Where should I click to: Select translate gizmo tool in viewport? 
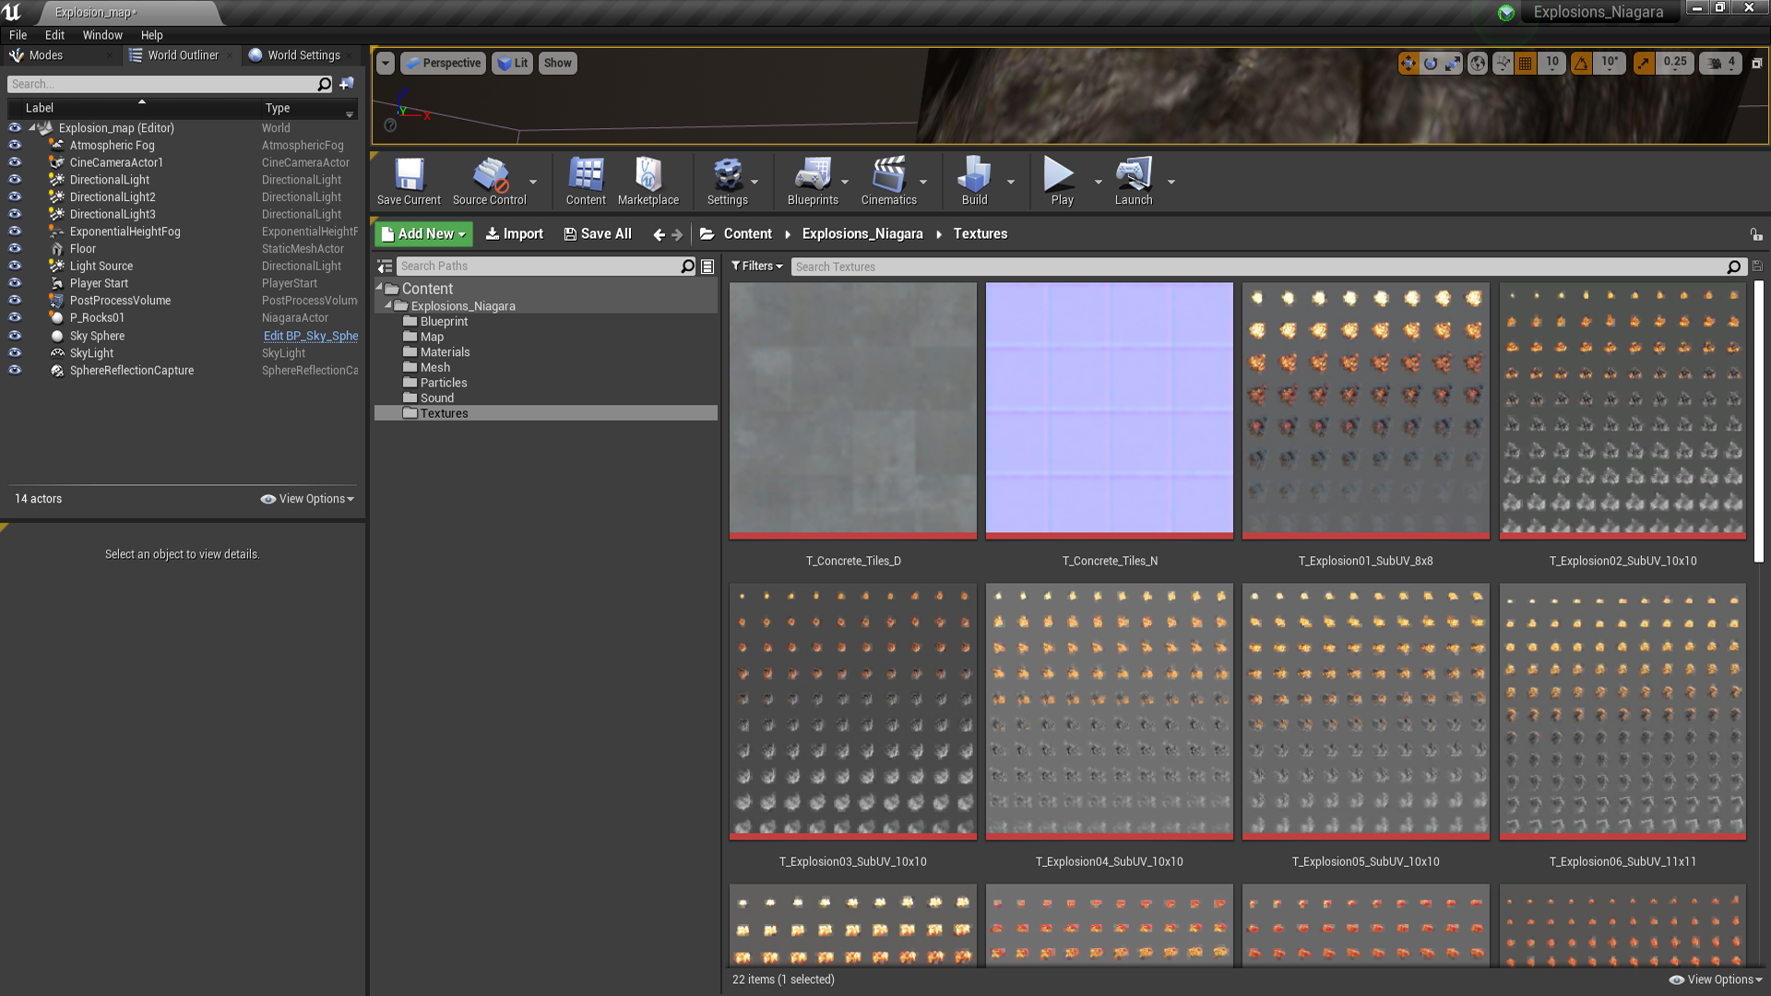point(1408,63)
